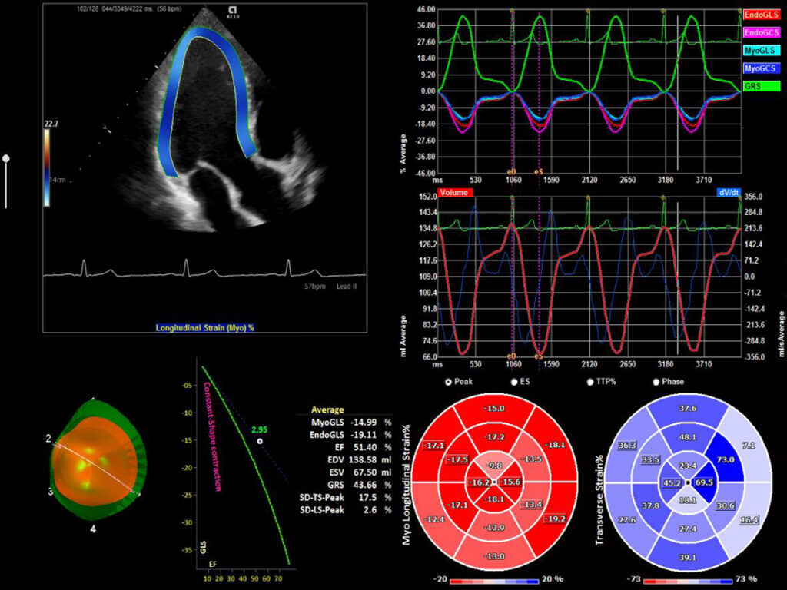
Task: Click the -19.2 segment in Myo Longitudinal bullseye
Action: pyautogui.click(x=556, y=519)
